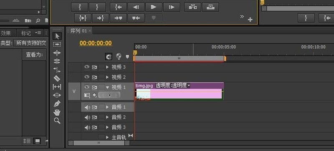Image resolution: width=334 pixels, height=151 pixels.
Task: Click the Add keyframe diamond button
Action: [109, 95]
